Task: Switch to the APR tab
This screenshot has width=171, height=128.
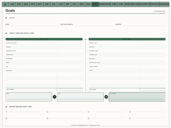Action: (x=33, y=4)
